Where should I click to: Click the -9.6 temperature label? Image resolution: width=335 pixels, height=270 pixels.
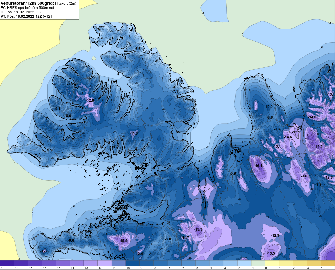[71, 240]
